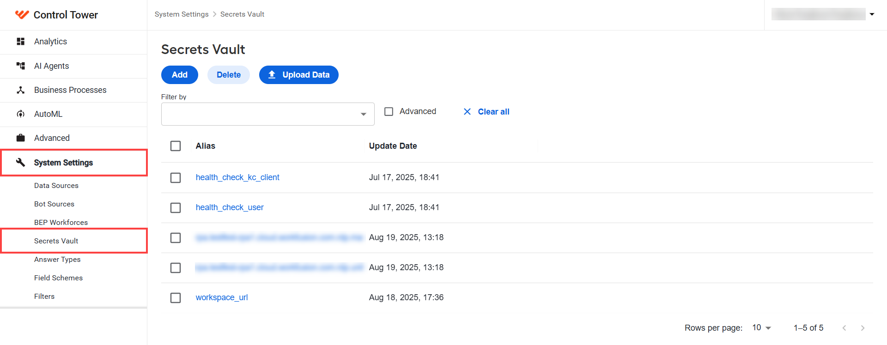The height and width of the screenshot is (345, 887).
Task: Select the health_check_user row checkbox
Action: coord(176,208)
